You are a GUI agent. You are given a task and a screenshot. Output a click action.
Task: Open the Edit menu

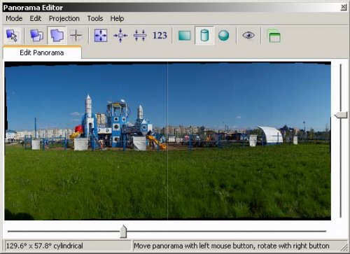(36, 18)
